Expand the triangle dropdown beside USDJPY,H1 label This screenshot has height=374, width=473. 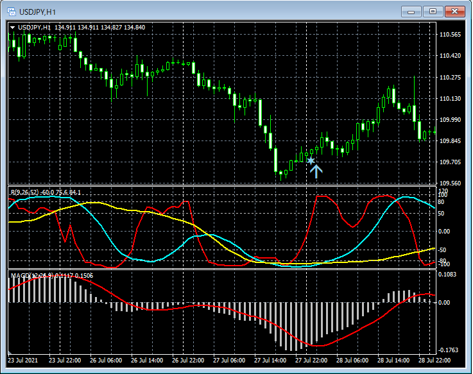[12, 28]
